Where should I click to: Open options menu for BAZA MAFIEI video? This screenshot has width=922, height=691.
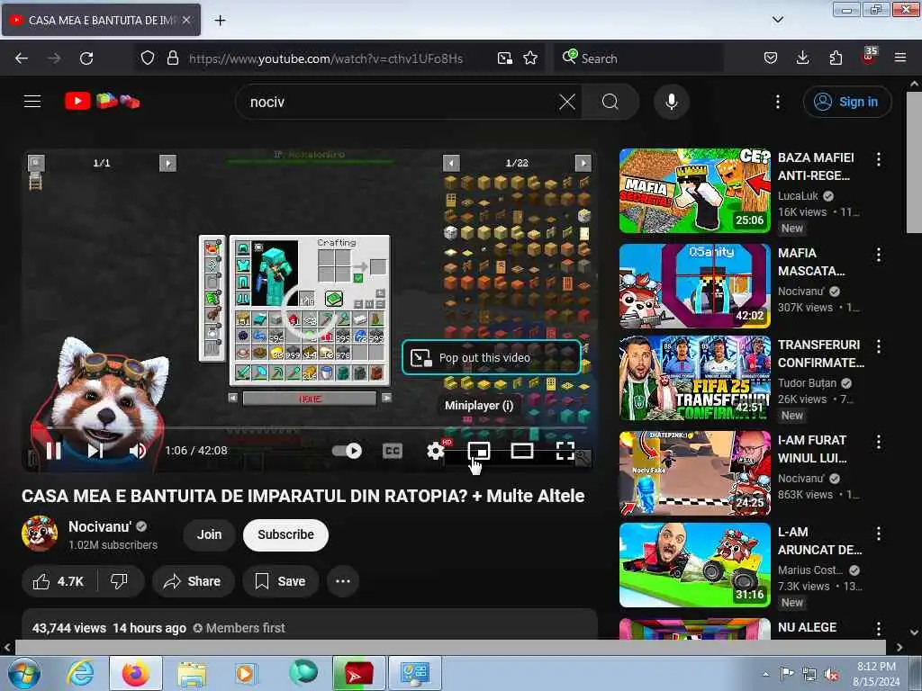879,159
